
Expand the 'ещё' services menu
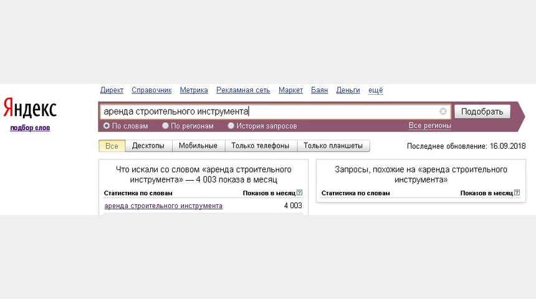click(375, 90)
